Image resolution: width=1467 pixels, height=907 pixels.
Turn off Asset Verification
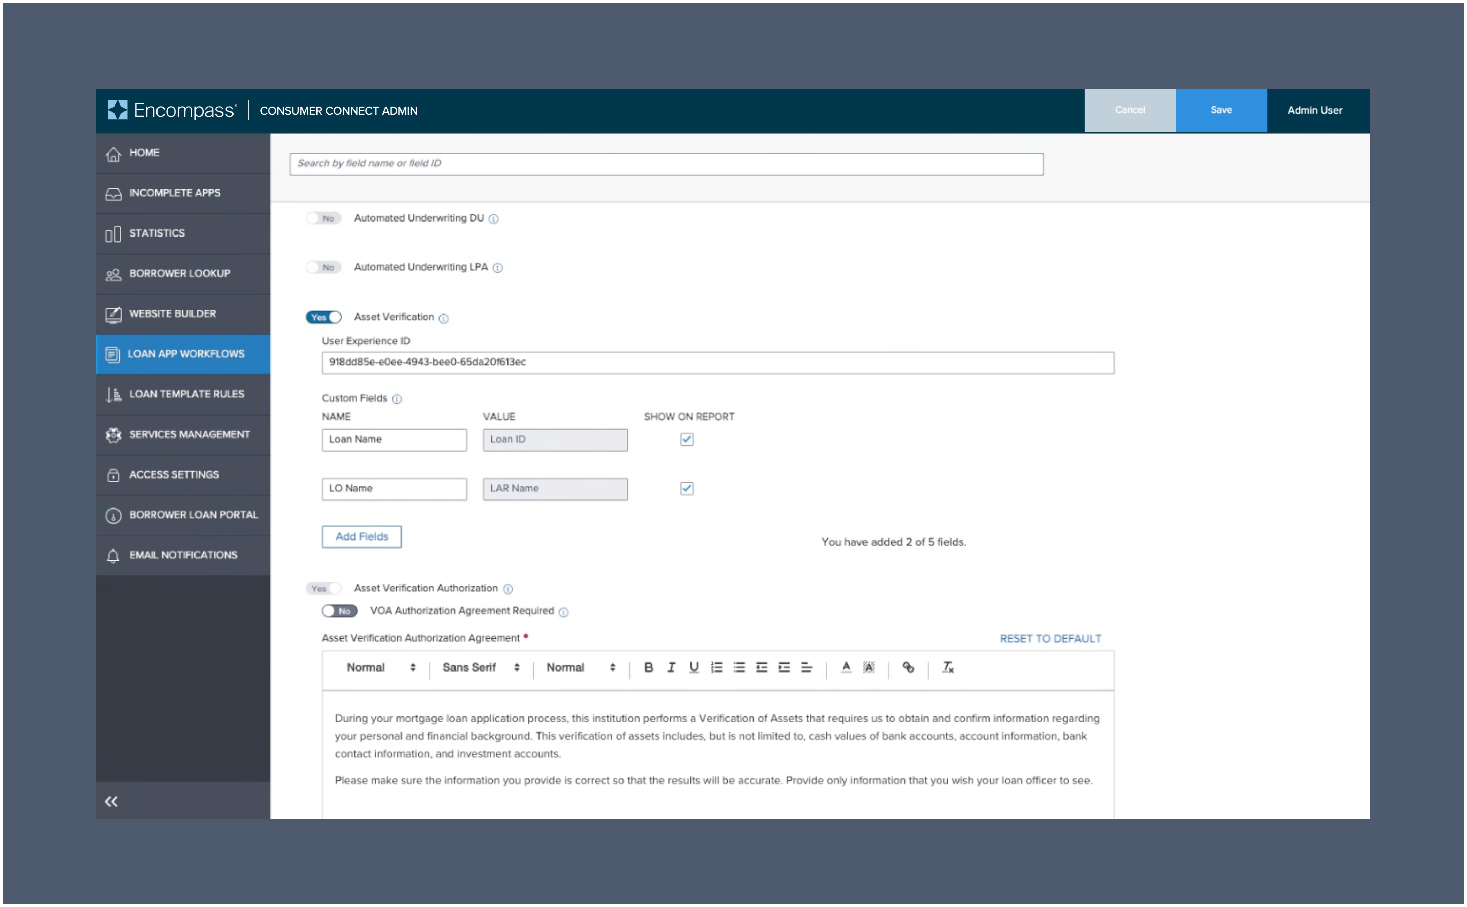click(x=323, y=317)
